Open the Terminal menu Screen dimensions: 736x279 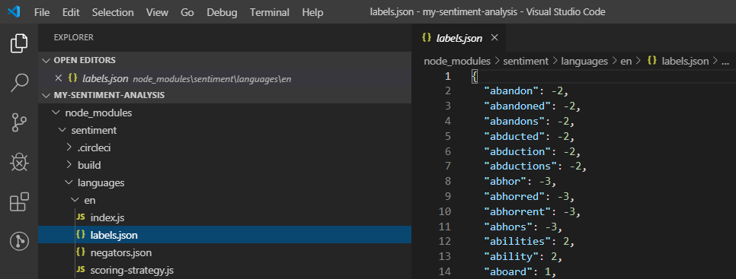(x=270, y=12)
